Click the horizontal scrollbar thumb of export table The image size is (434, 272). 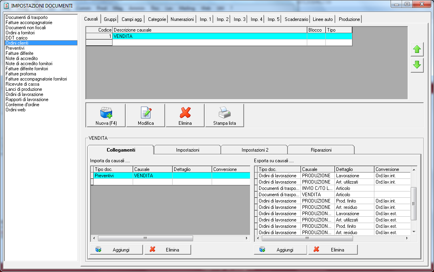point(307,238)
